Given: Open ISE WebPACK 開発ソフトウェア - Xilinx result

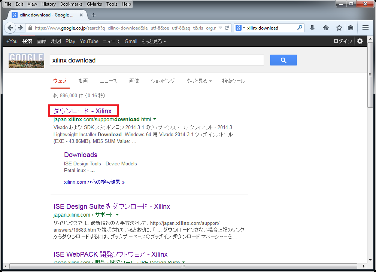Looking at the screenshot, I should click(x=110, y=254).
